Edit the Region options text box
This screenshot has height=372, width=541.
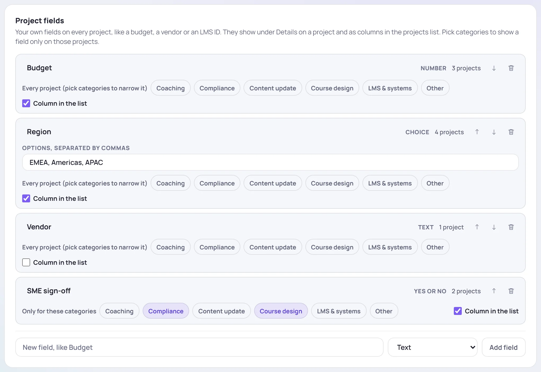pyautogui.click(x=270, y=162)
